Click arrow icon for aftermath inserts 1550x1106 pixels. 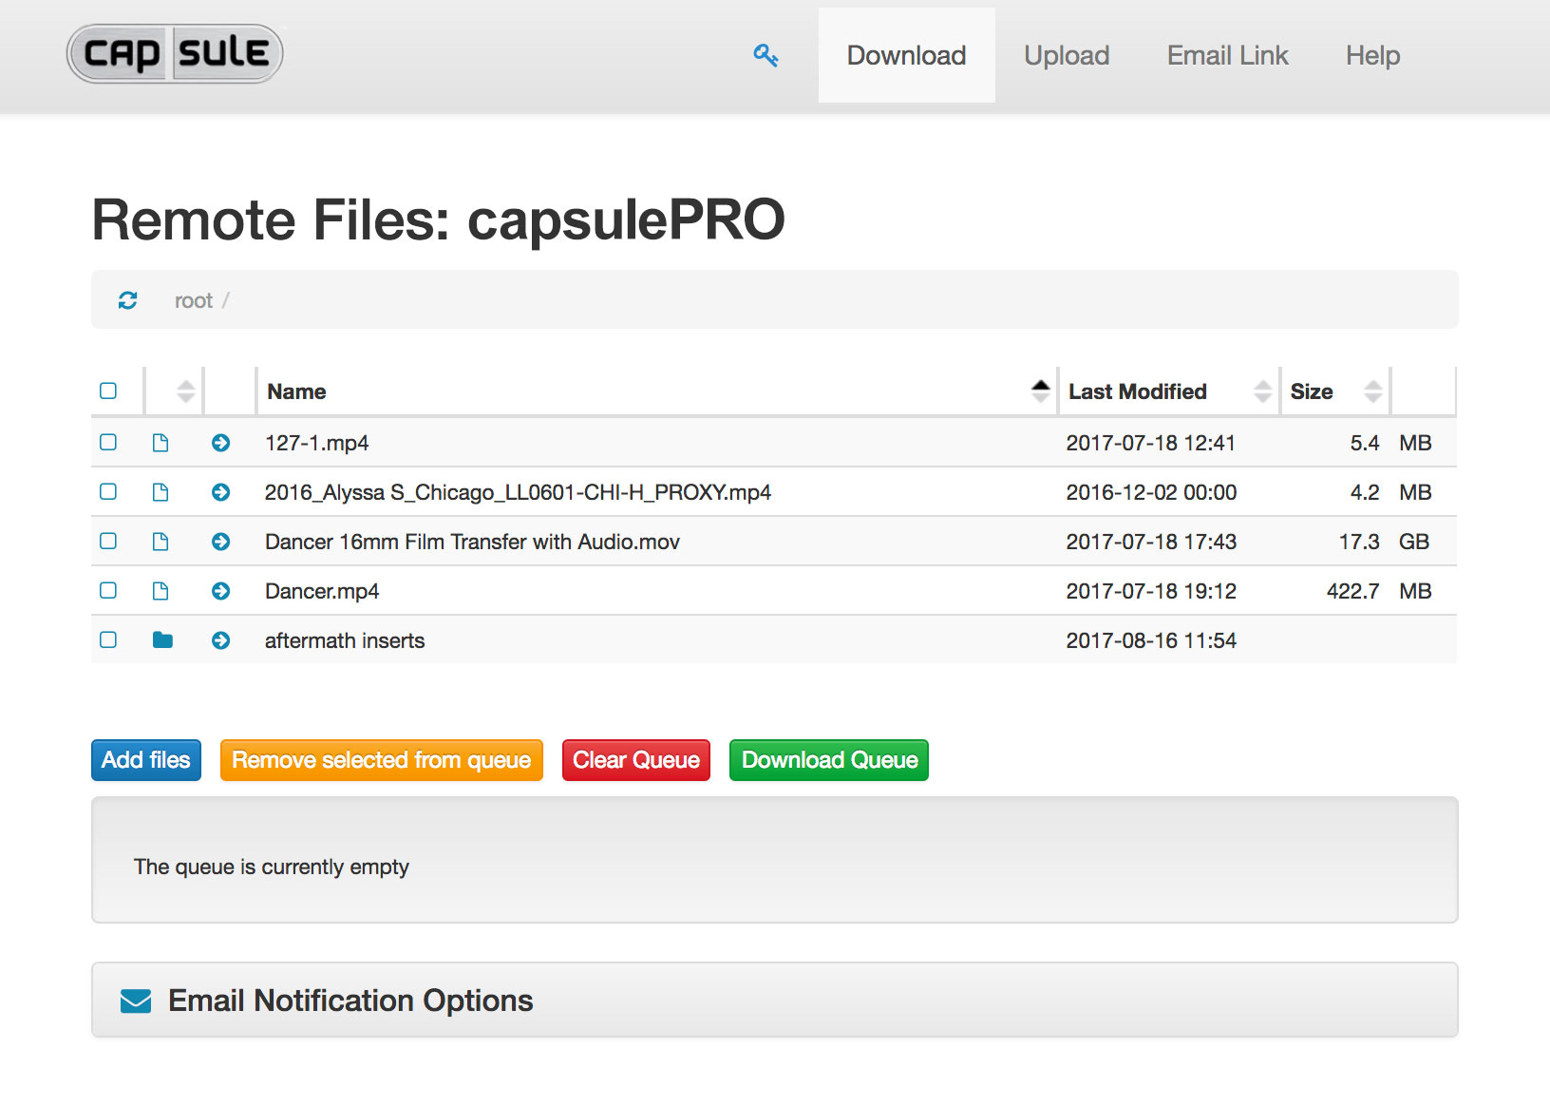221,640
